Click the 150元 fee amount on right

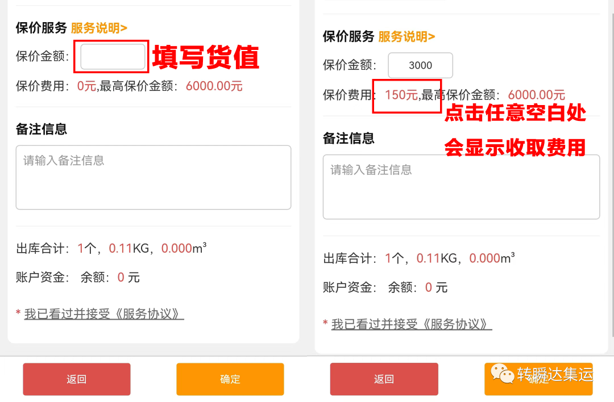pos(401,95)
